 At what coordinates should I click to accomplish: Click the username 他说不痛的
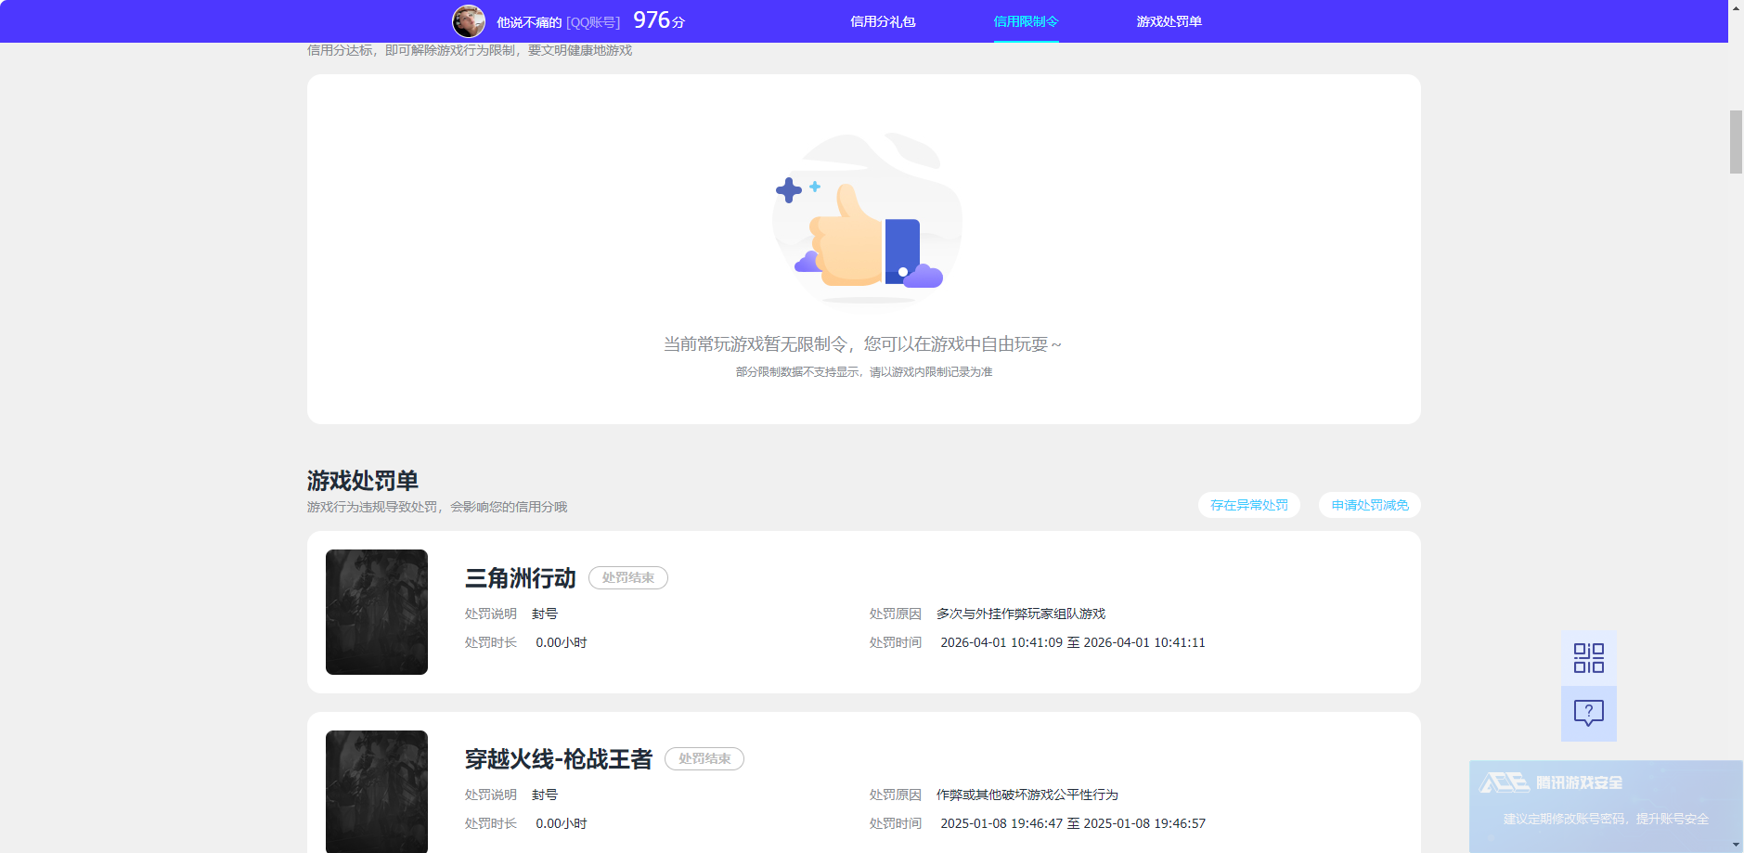click(x=529, y=22)
